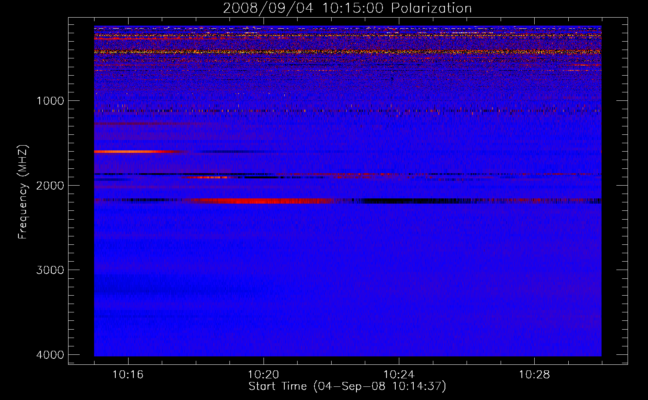Select the 1000 frequency tick label

[x=50, y=100]
